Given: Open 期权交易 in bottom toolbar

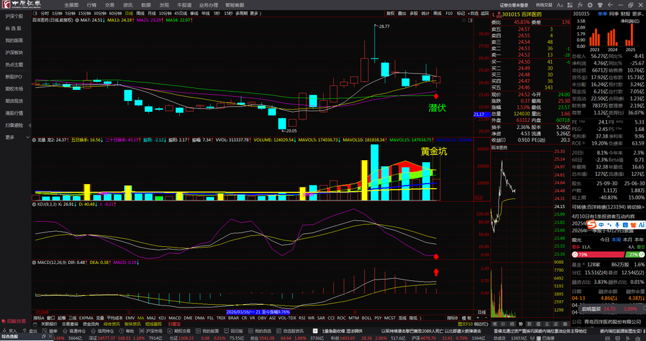Looking at the screenshot, I should coord(179,331).
